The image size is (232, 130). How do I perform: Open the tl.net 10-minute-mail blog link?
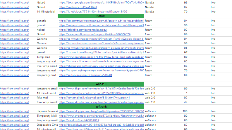tap(93, 11)
